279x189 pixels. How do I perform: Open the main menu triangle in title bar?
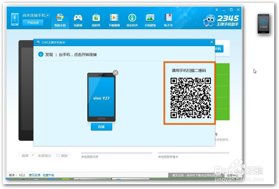tap(217, 10)
